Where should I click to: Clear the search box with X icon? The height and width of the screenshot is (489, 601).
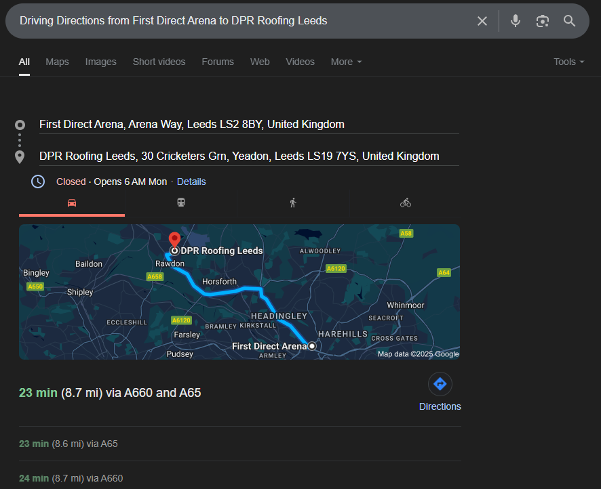pyautogui.click(x=482, y=21)
